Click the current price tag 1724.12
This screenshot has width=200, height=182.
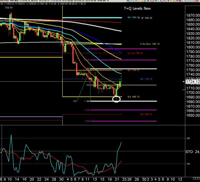point(193,81)
